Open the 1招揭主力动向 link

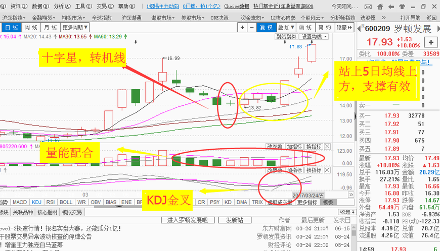163,6
